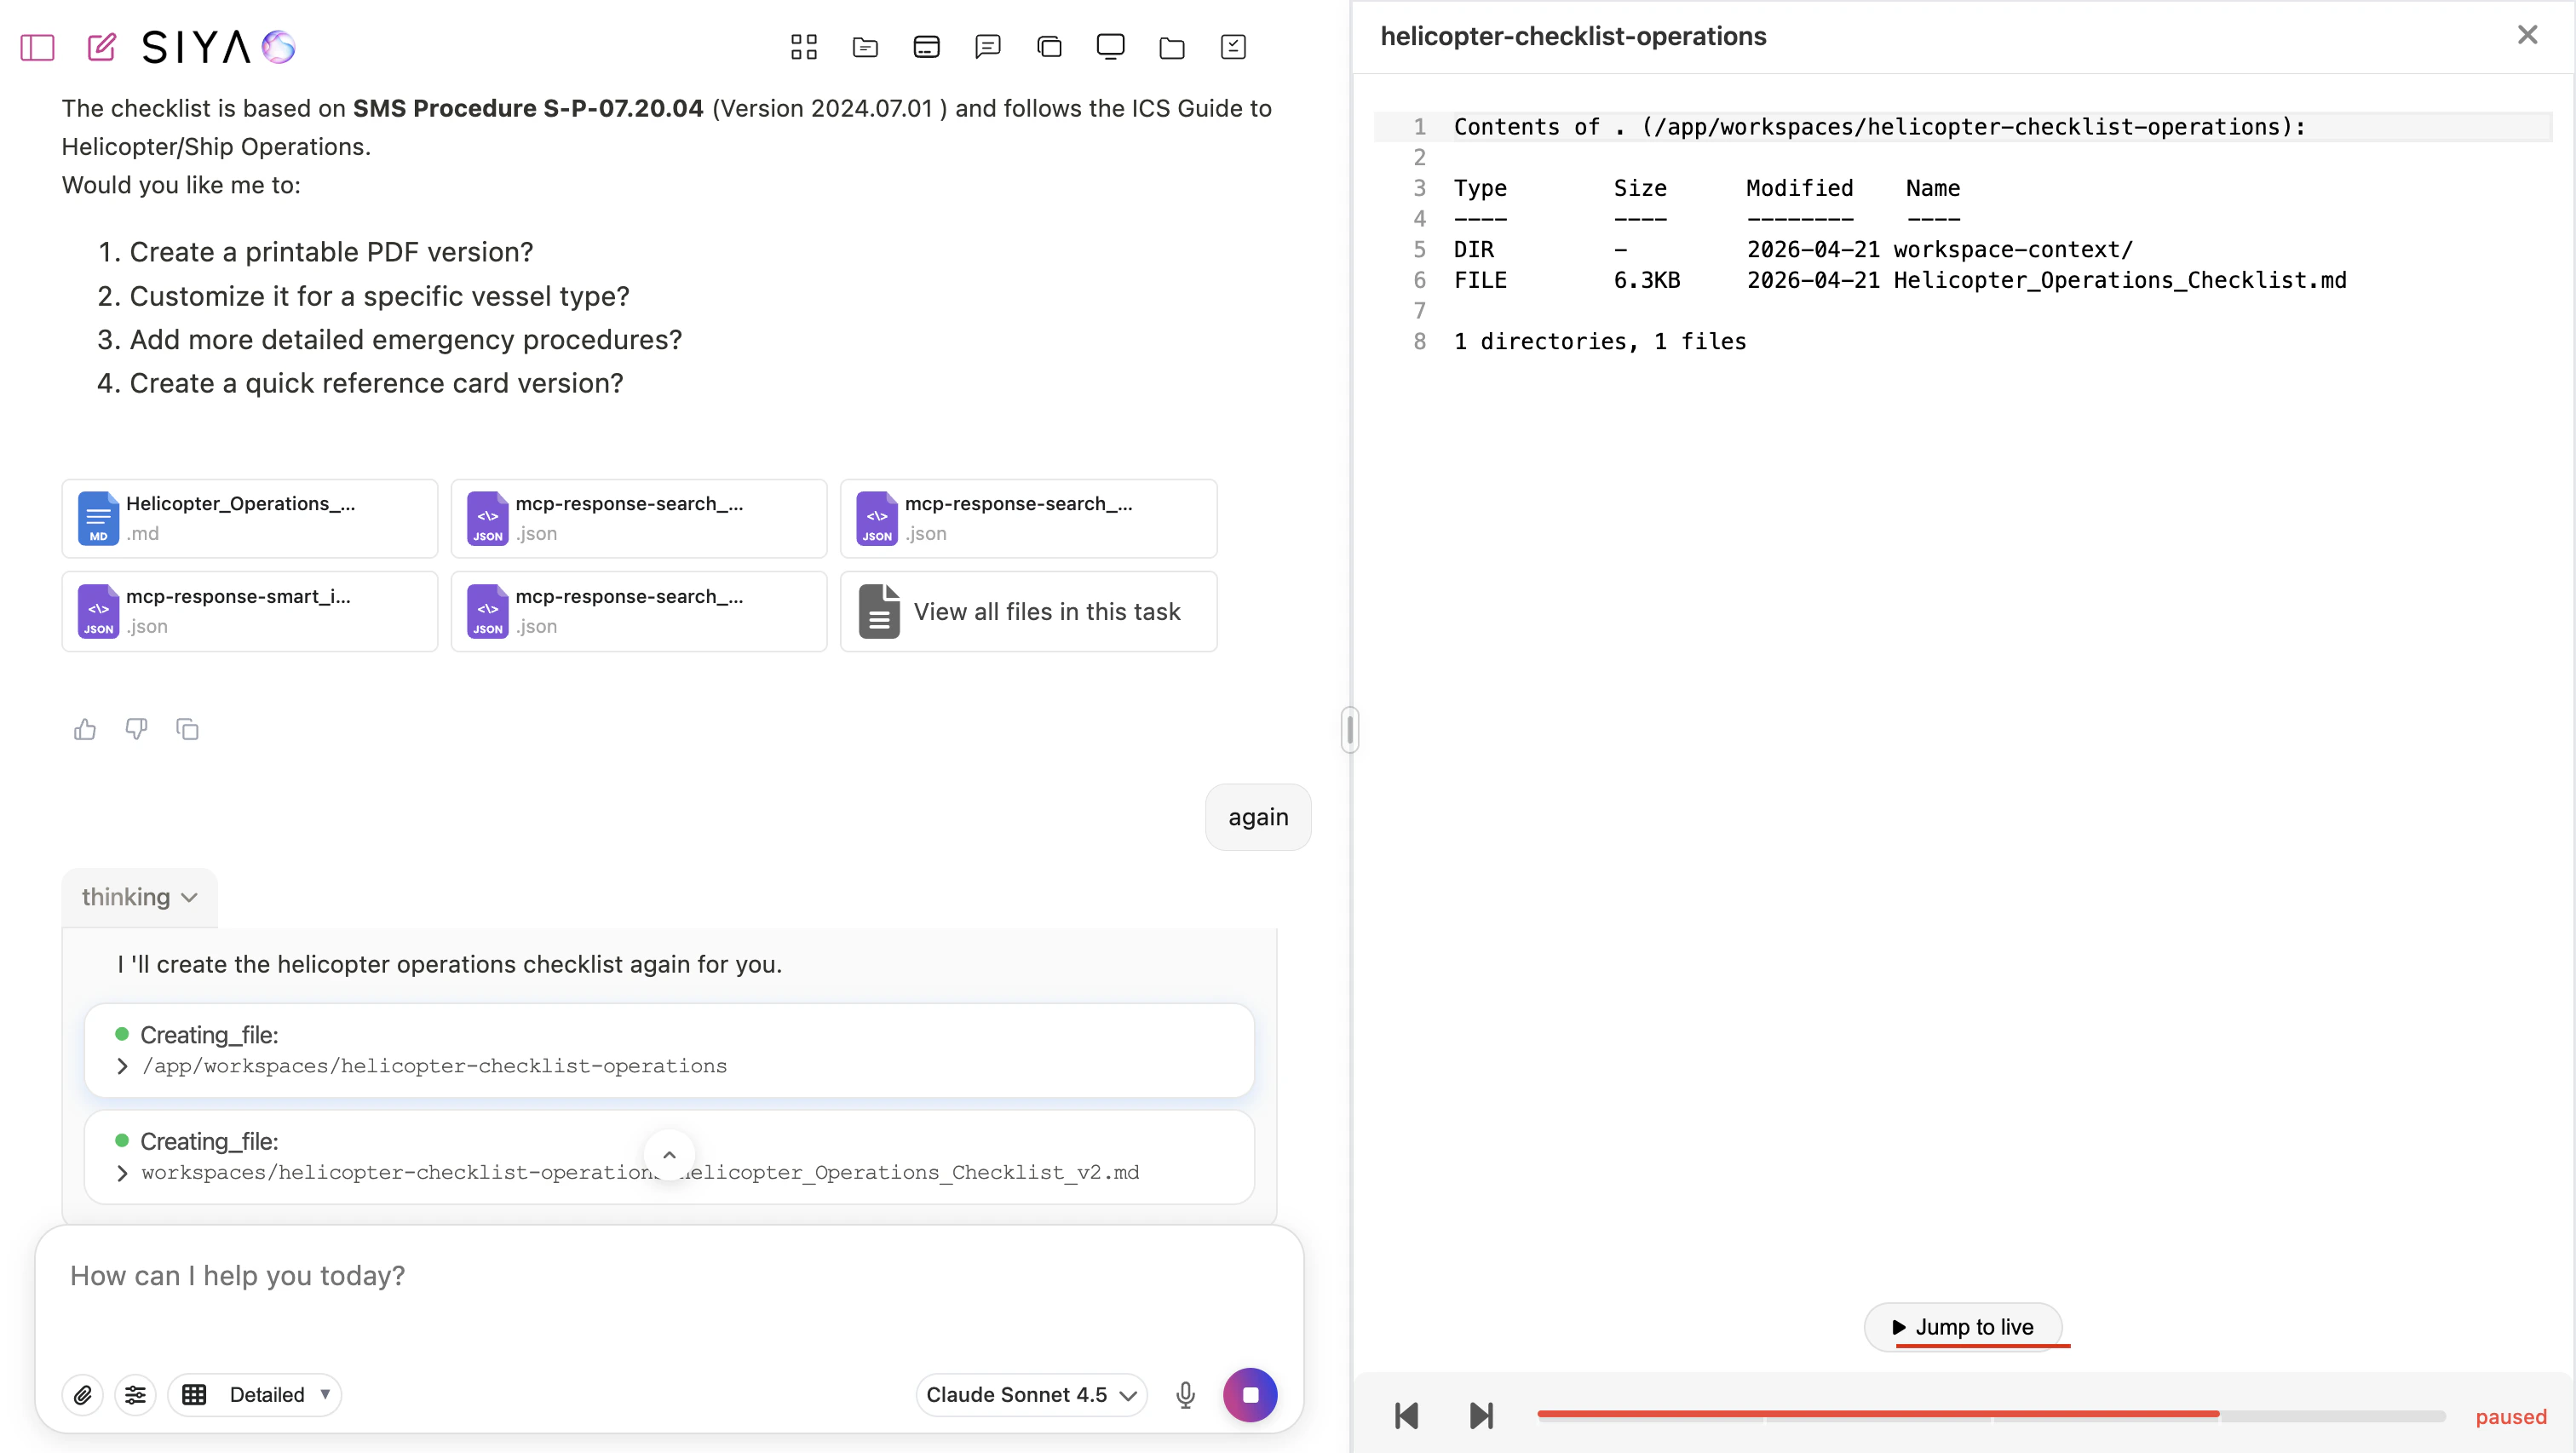2576x1453 pixels.
Task: Open the Detailed response style dropdown
Action: pyautogui.click(x=255, y=1394)
